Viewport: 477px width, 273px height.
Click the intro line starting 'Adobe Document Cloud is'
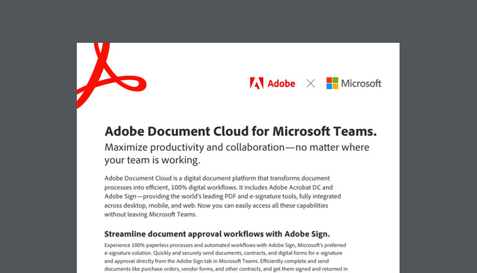pos(217,178)
